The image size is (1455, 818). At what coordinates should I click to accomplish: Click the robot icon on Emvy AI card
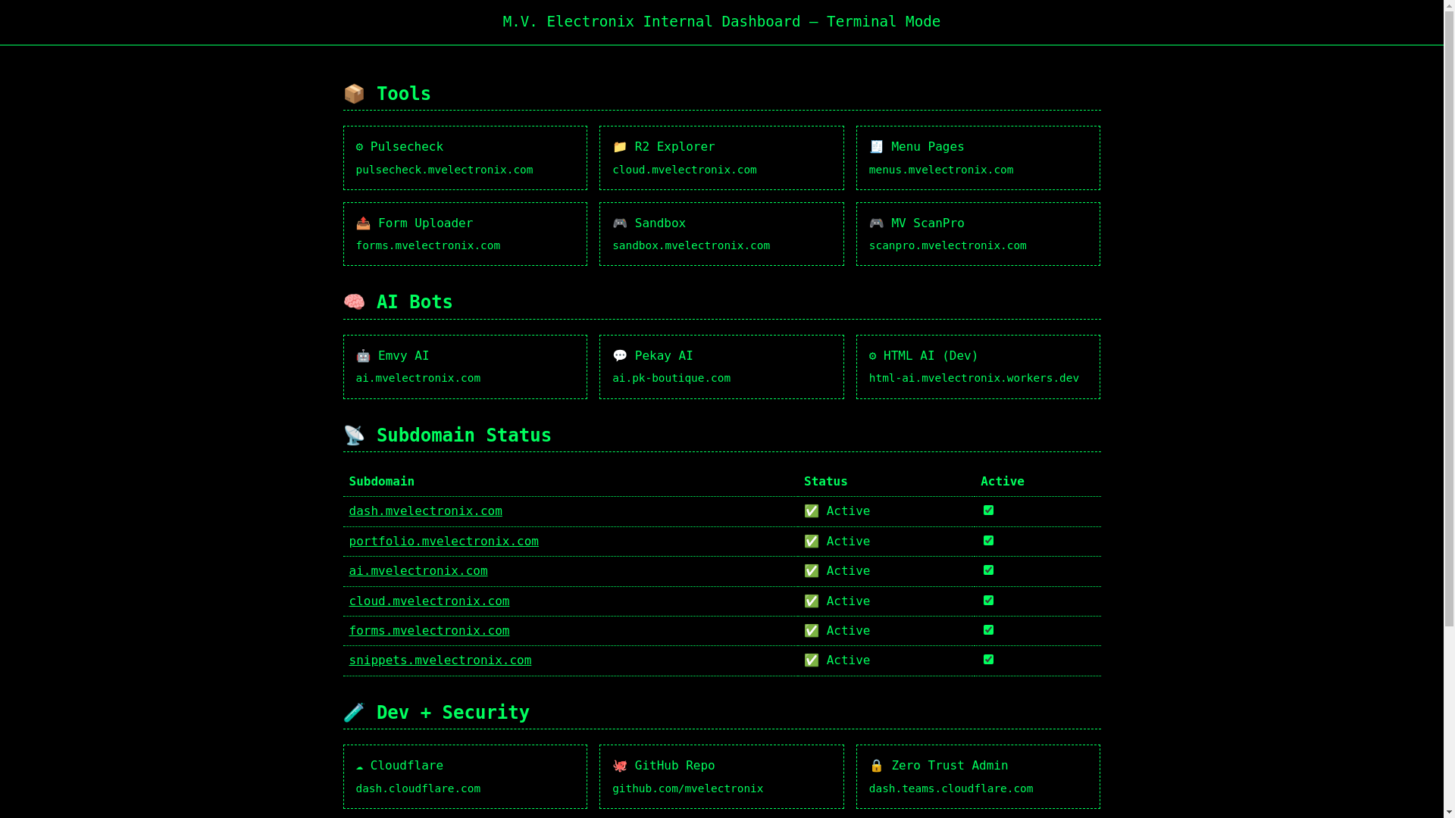(x=363, y=356)
